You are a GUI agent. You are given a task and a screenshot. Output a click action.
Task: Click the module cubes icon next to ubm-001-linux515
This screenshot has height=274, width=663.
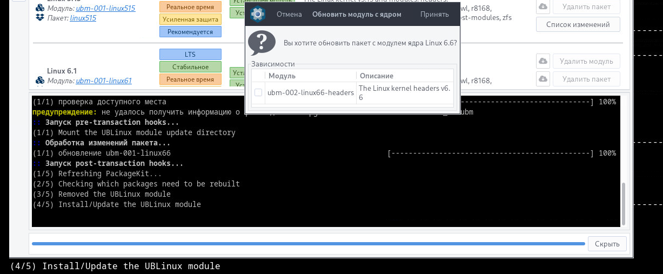[39, 8]
